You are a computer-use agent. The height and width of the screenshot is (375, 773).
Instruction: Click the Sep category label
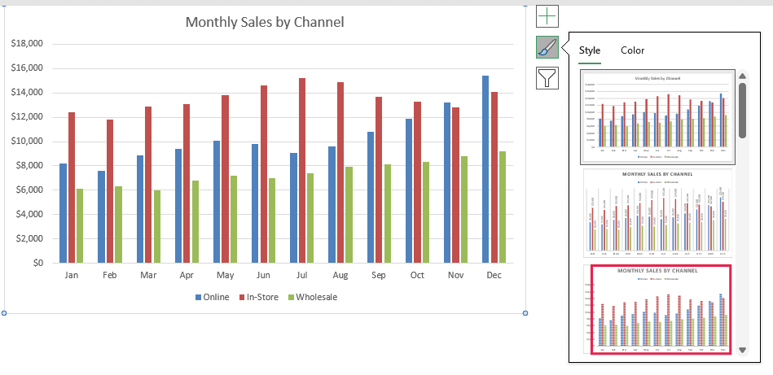pos(379,275)
